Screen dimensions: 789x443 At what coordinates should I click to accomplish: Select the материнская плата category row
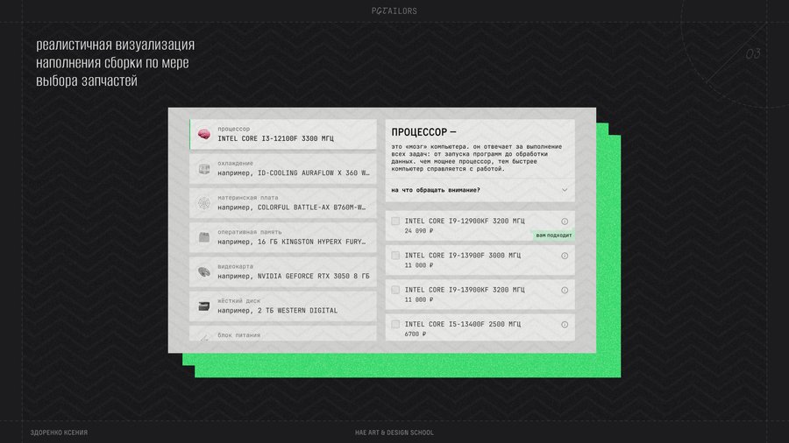pyautogui.click(x=283, y=203)
